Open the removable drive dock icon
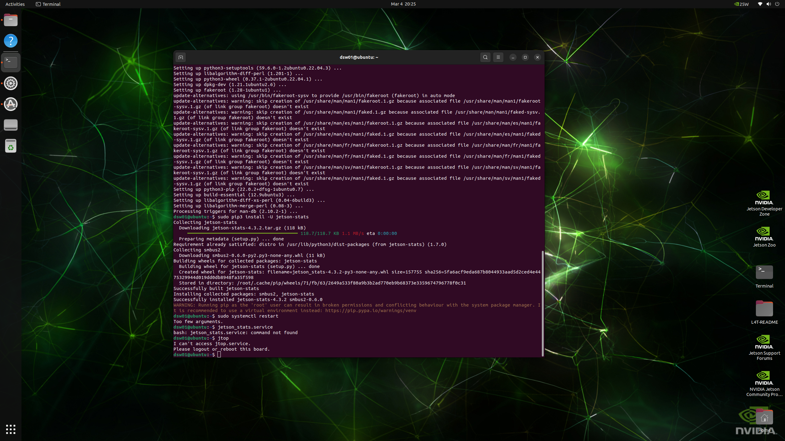Screen dimensions: 785x441 (x=11, y=125)
